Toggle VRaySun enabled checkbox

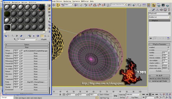(x=169, y=47)
